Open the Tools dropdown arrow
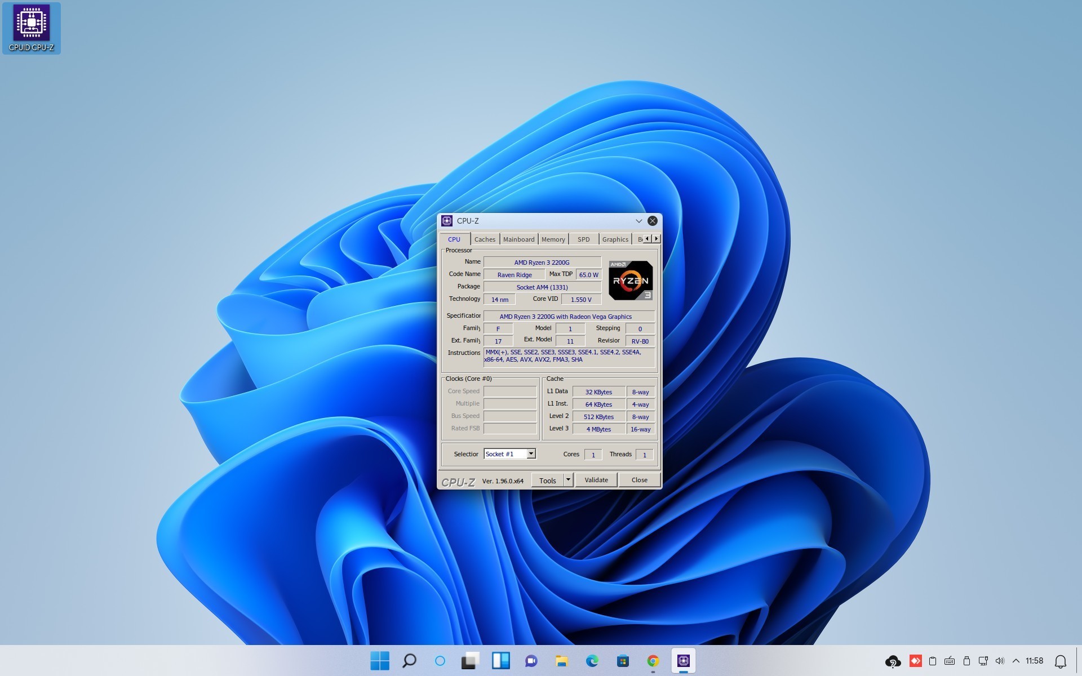 click(x=569, y=480)
